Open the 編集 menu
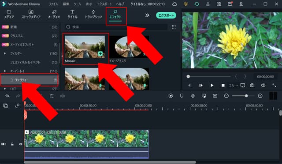This screenshot has width=282, height=164. click(x=66, y=4)
